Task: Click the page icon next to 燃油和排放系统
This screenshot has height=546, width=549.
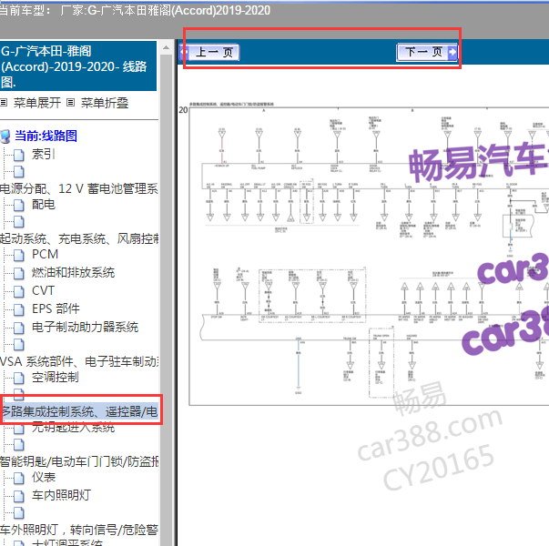Action: click(19, 273)
